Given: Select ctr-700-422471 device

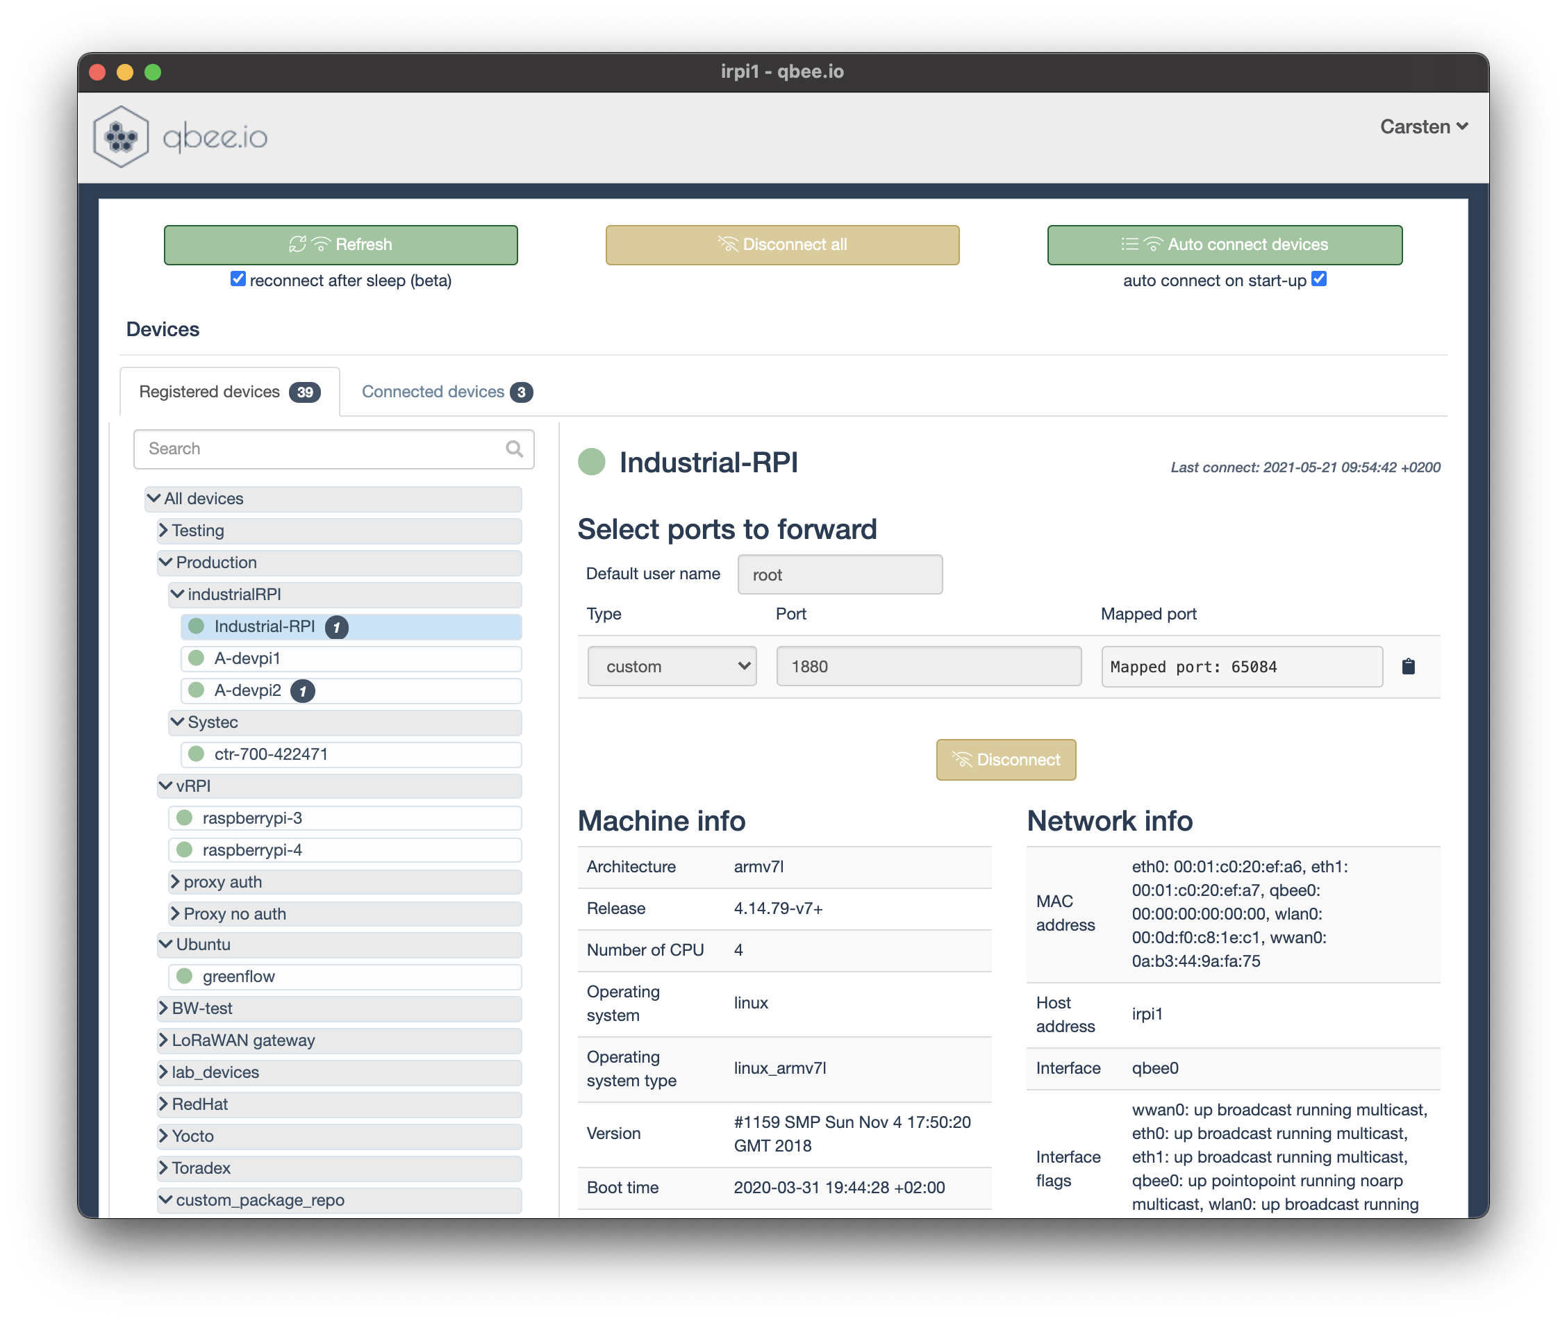Looking at the screenshot, I should click(x=351, y=755).
